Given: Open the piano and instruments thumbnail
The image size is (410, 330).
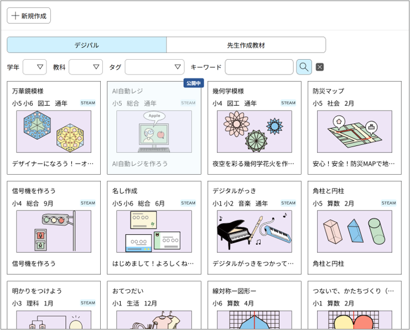Looking at the screenshot, I should click(x=254, y=231).
